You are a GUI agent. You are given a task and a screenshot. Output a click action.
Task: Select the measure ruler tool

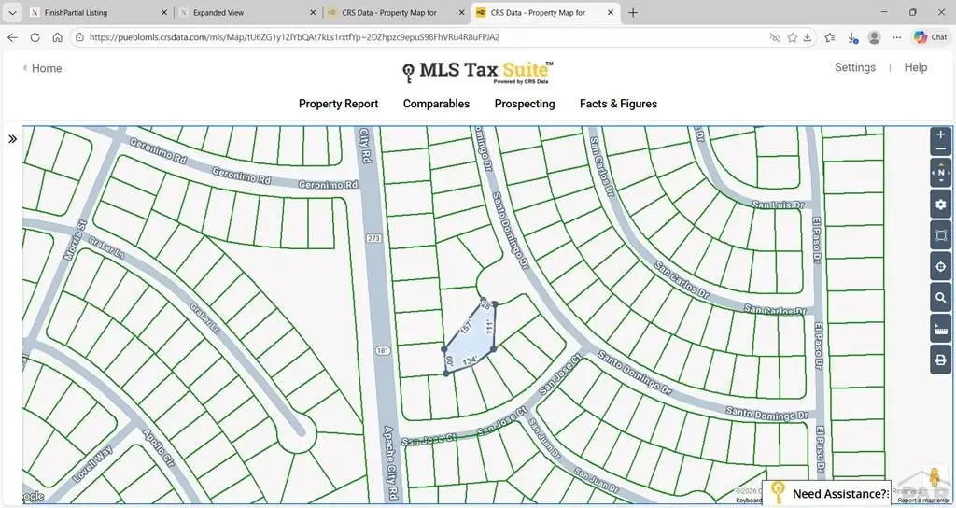940,329
